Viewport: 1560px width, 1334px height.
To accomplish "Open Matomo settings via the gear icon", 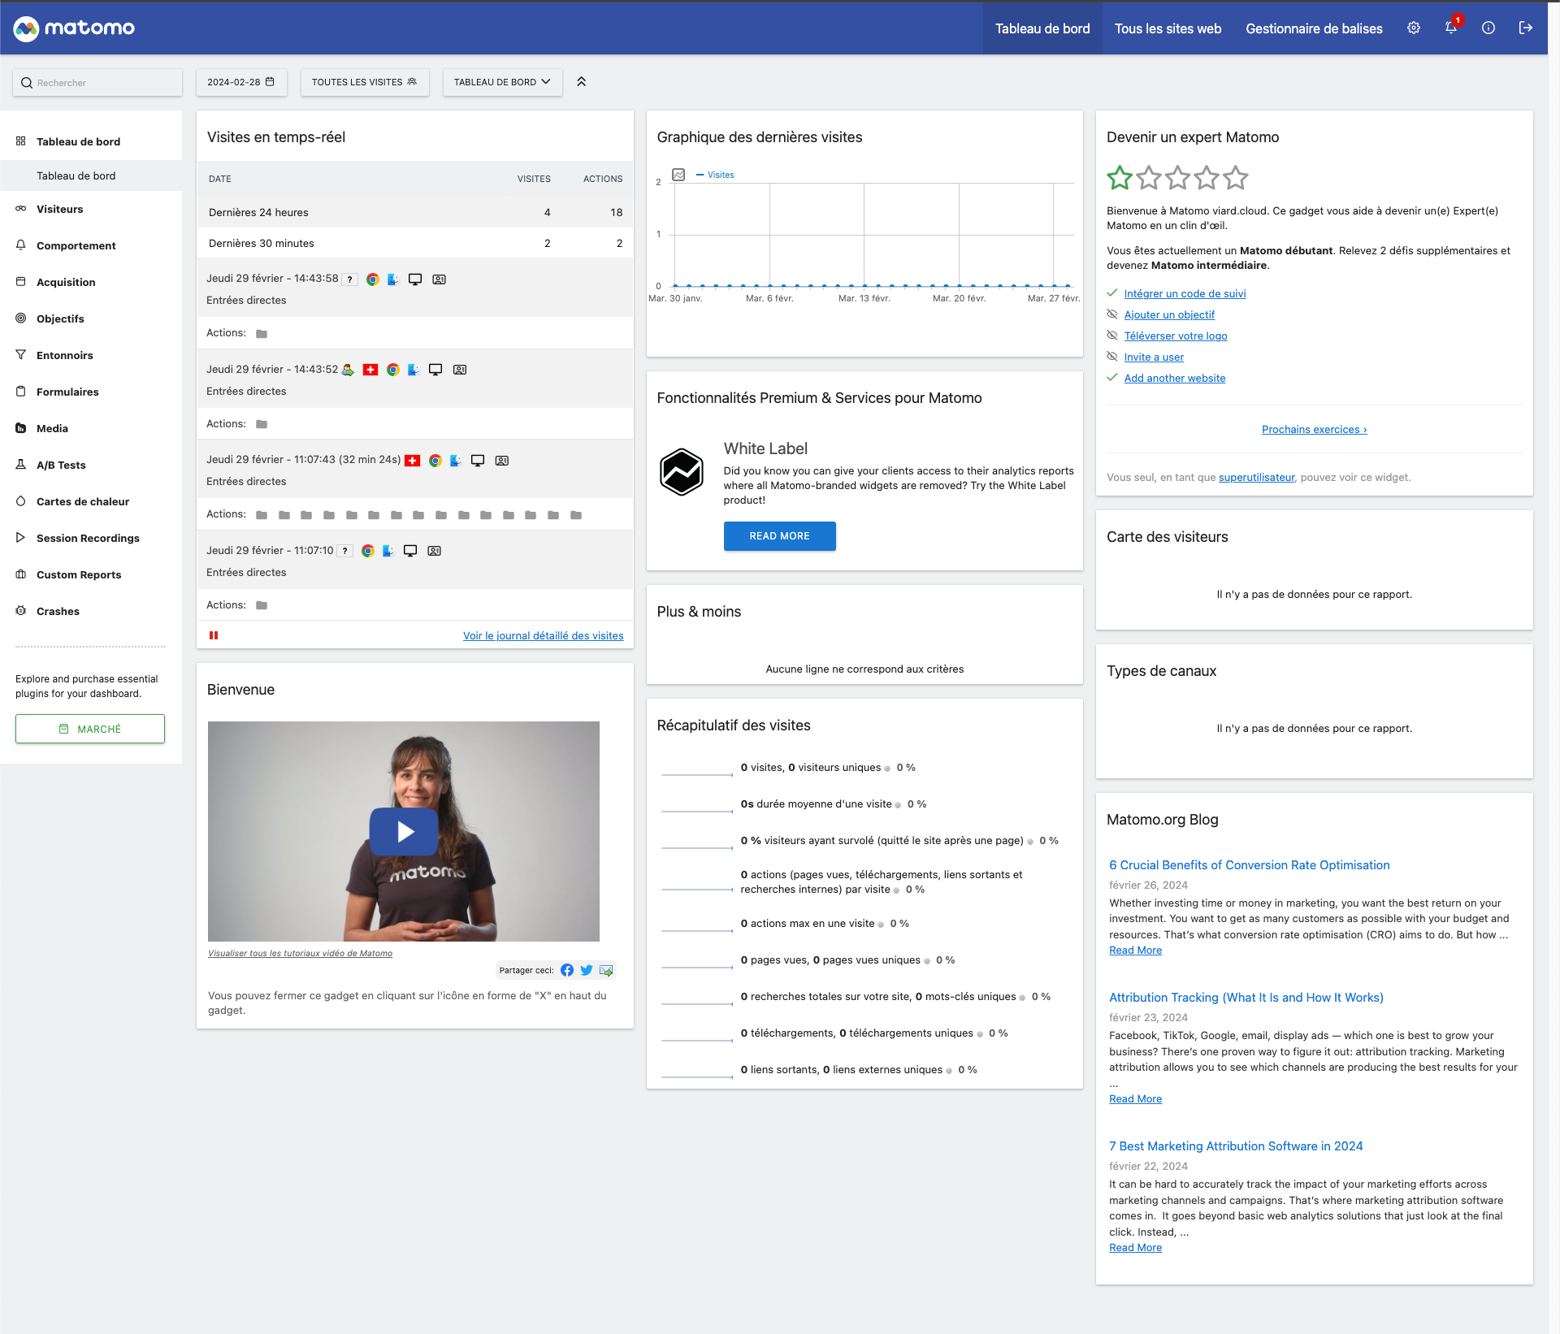I will click(x=1413, y=28).
